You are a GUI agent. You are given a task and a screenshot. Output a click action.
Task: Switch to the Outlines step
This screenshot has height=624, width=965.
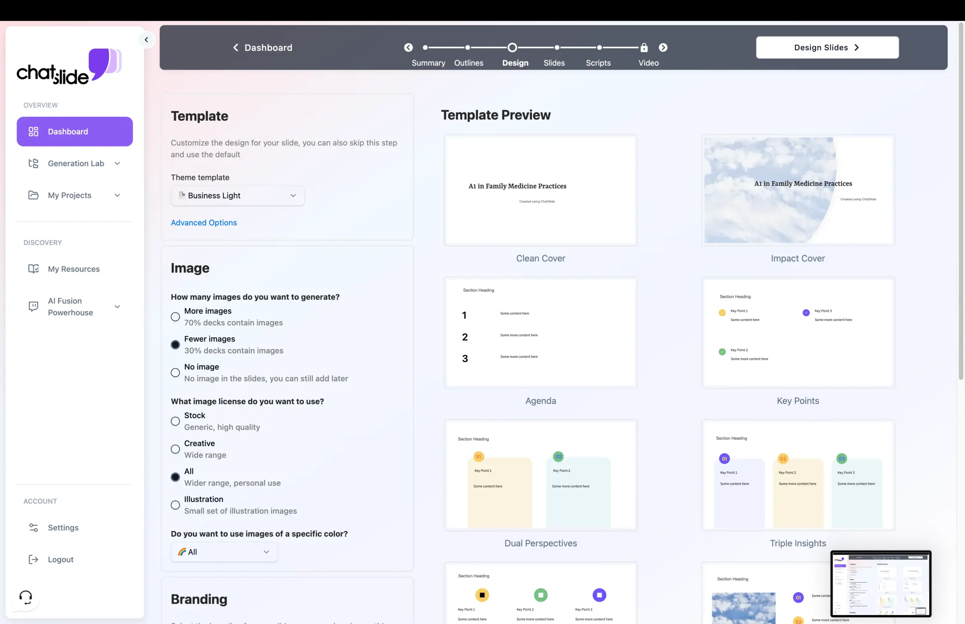click(468, 55)
